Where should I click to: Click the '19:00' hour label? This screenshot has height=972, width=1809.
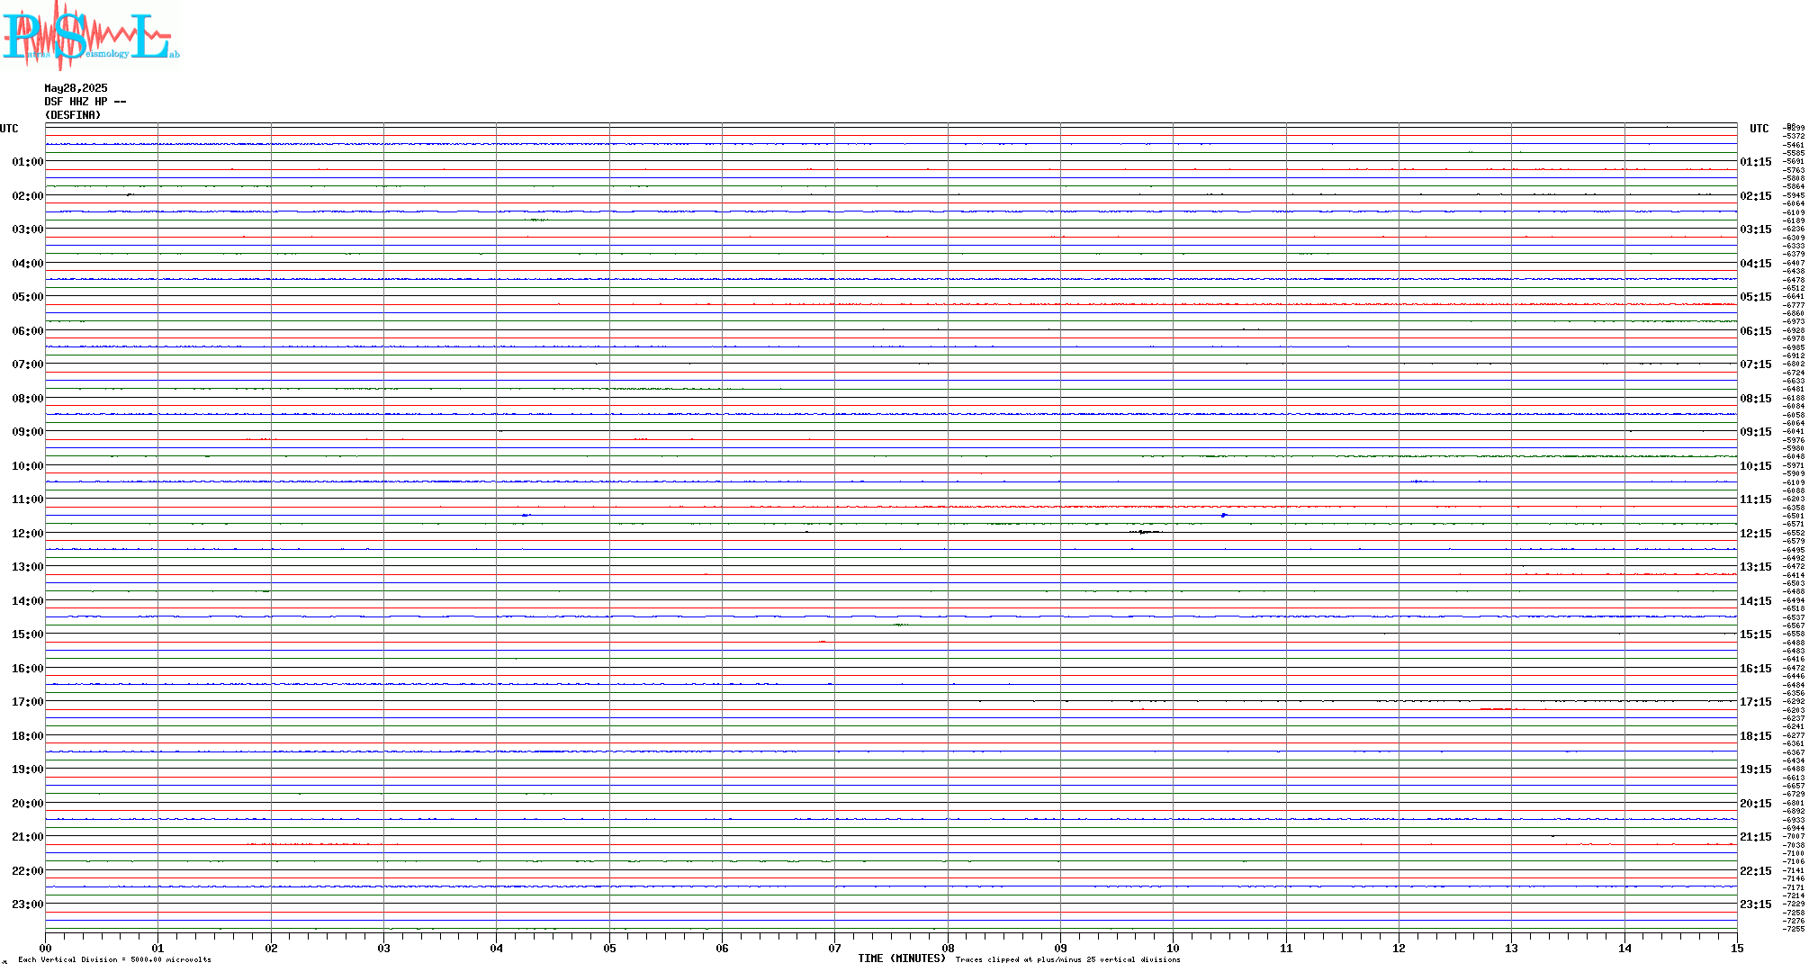28,769
